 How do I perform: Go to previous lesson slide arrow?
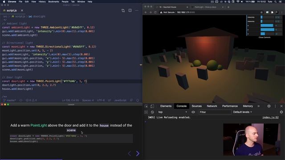(130, 153)
